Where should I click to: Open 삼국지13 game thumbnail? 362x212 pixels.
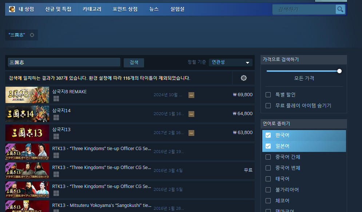[x=27, y=133]
